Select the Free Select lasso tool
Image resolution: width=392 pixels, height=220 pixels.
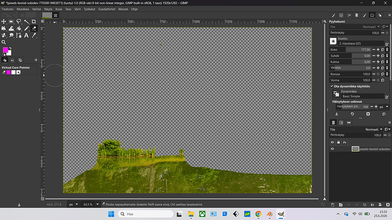19,22
